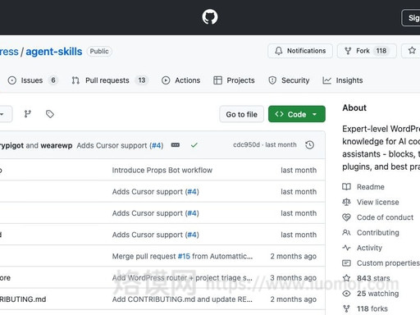
Task: Click the green checkmark commit status
Action: pos(194,145)
